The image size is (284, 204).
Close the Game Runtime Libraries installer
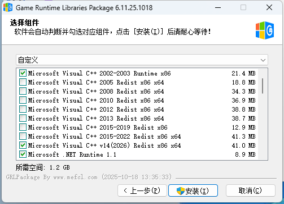(269, 7)
